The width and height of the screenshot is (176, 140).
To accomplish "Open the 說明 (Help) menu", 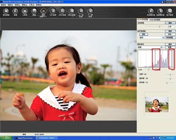I will [38, 5].
